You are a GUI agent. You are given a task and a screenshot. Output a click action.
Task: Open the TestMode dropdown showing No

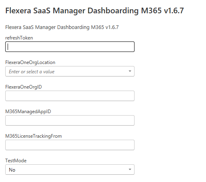pyautogui.click(x=70, y=170)
